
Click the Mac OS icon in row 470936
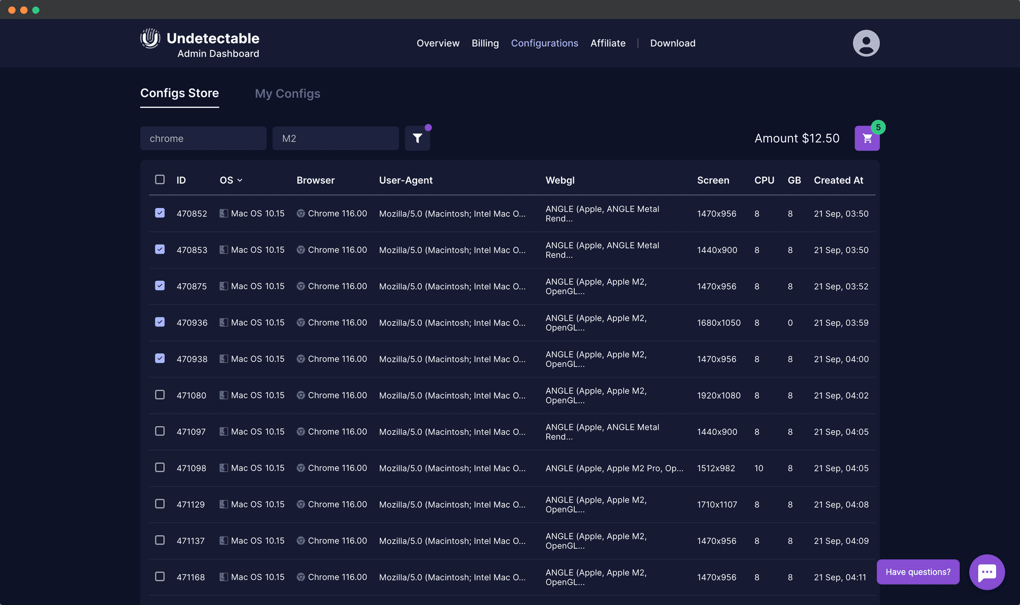[224, 322]
